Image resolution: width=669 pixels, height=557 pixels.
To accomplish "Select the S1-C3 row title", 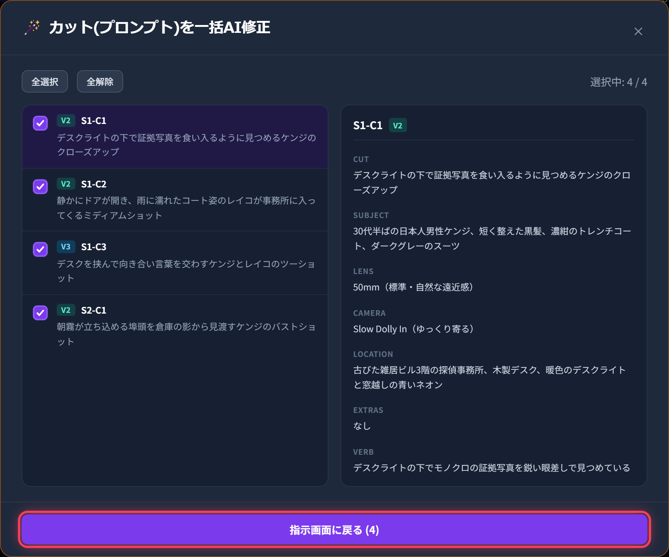I will (x=94, y=247).
